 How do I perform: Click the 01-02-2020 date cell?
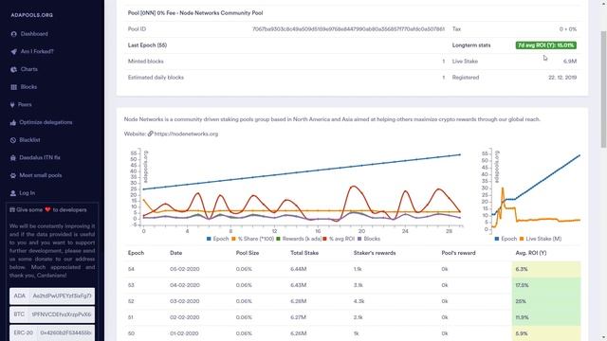coord(185,333)
